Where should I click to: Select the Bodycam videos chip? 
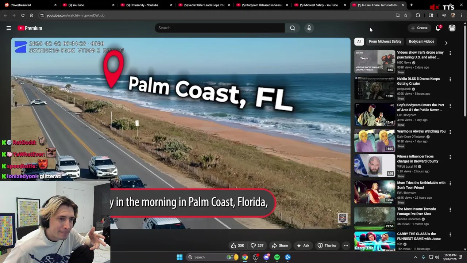click(421, 41)
